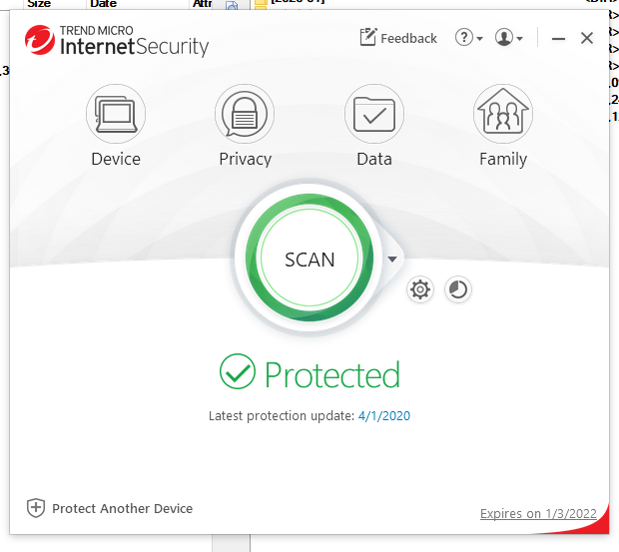Open the security report pie icon
The image size is (619, 552).
coord(457,289)
